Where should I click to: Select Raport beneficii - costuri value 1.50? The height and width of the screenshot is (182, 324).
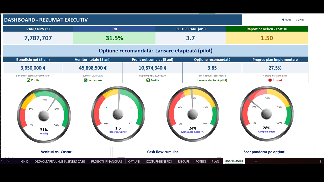pyautogui.click(x=267, y=38)
